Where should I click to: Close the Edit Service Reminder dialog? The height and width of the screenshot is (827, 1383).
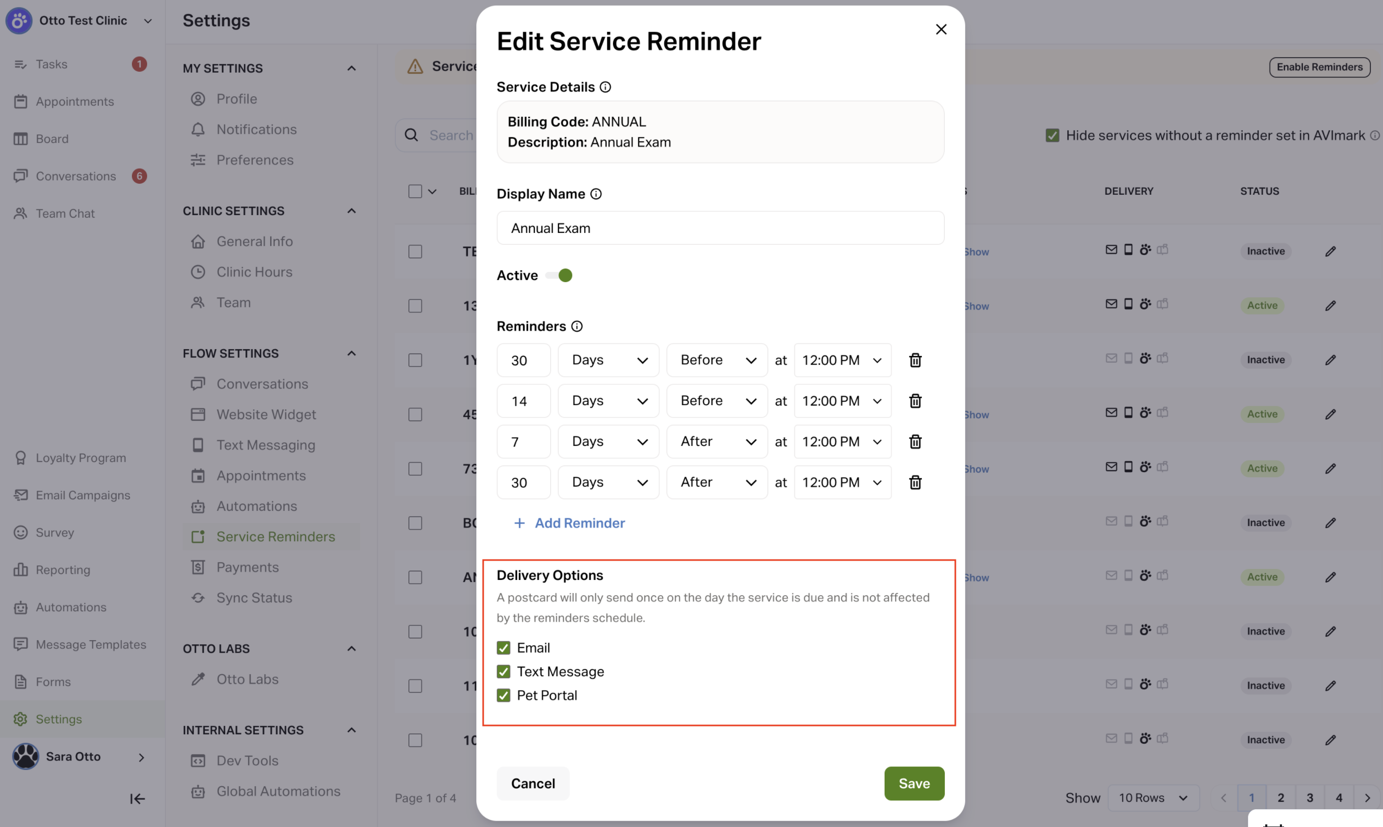click(941, 29)
